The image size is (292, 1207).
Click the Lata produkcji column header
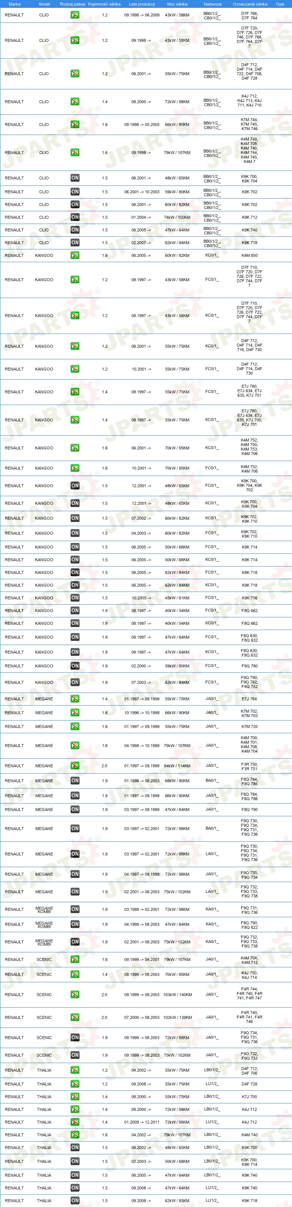tap(142, 4)
